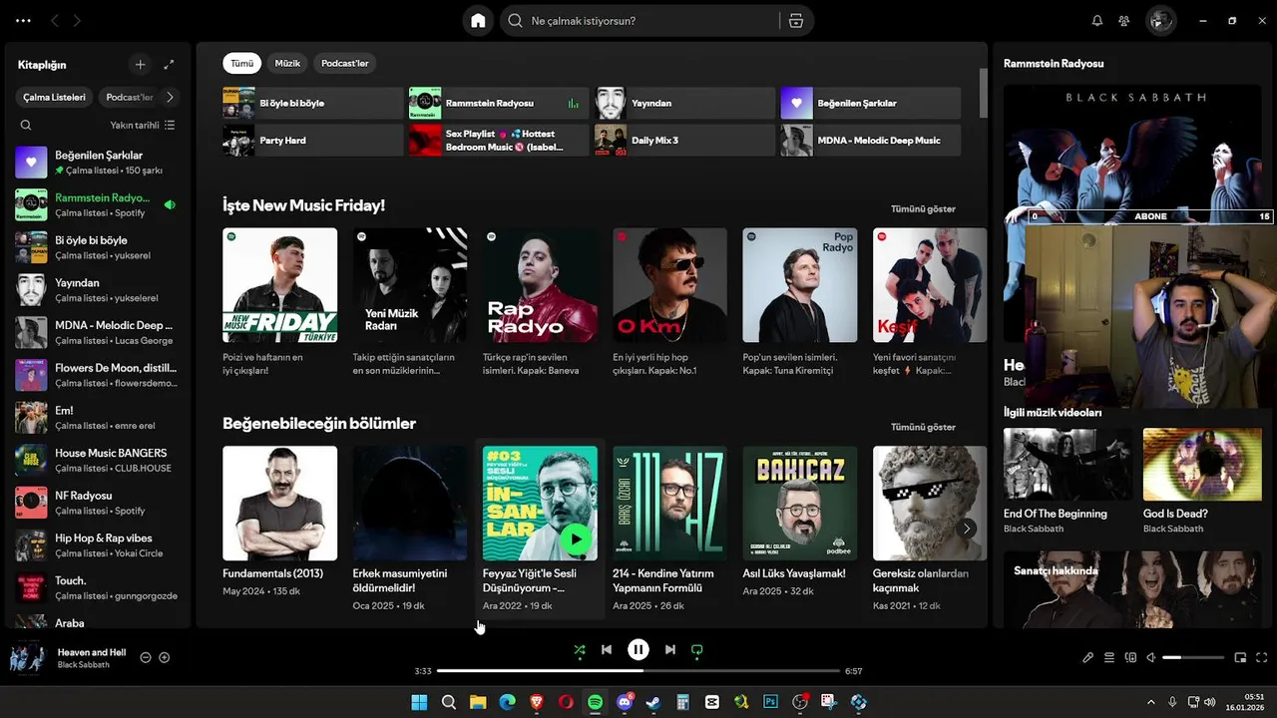Select the Çalma Listeleri filter chip
This screenshot has width=1277, height=718.
(55, 97)
